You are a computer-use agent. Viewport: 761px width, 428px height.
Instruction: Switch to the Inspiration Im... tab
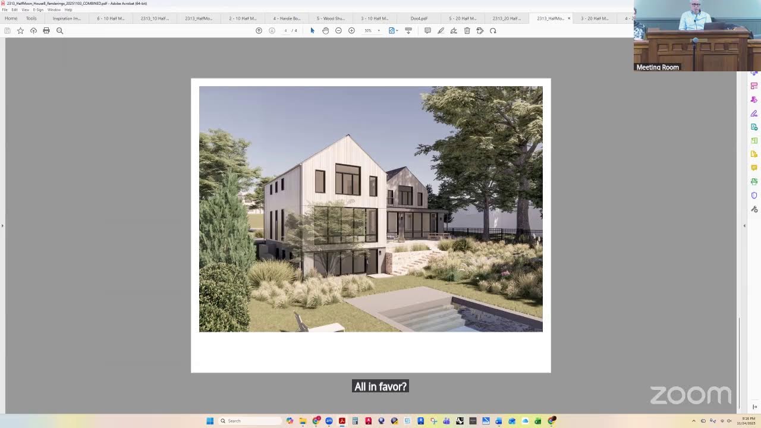pos(67,18)
